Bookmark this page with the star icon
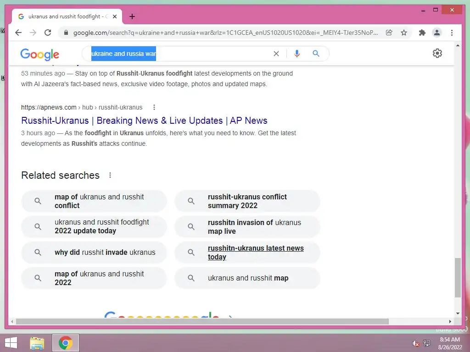The height and width of the screenshot is (352, 470). coord(404,33)
